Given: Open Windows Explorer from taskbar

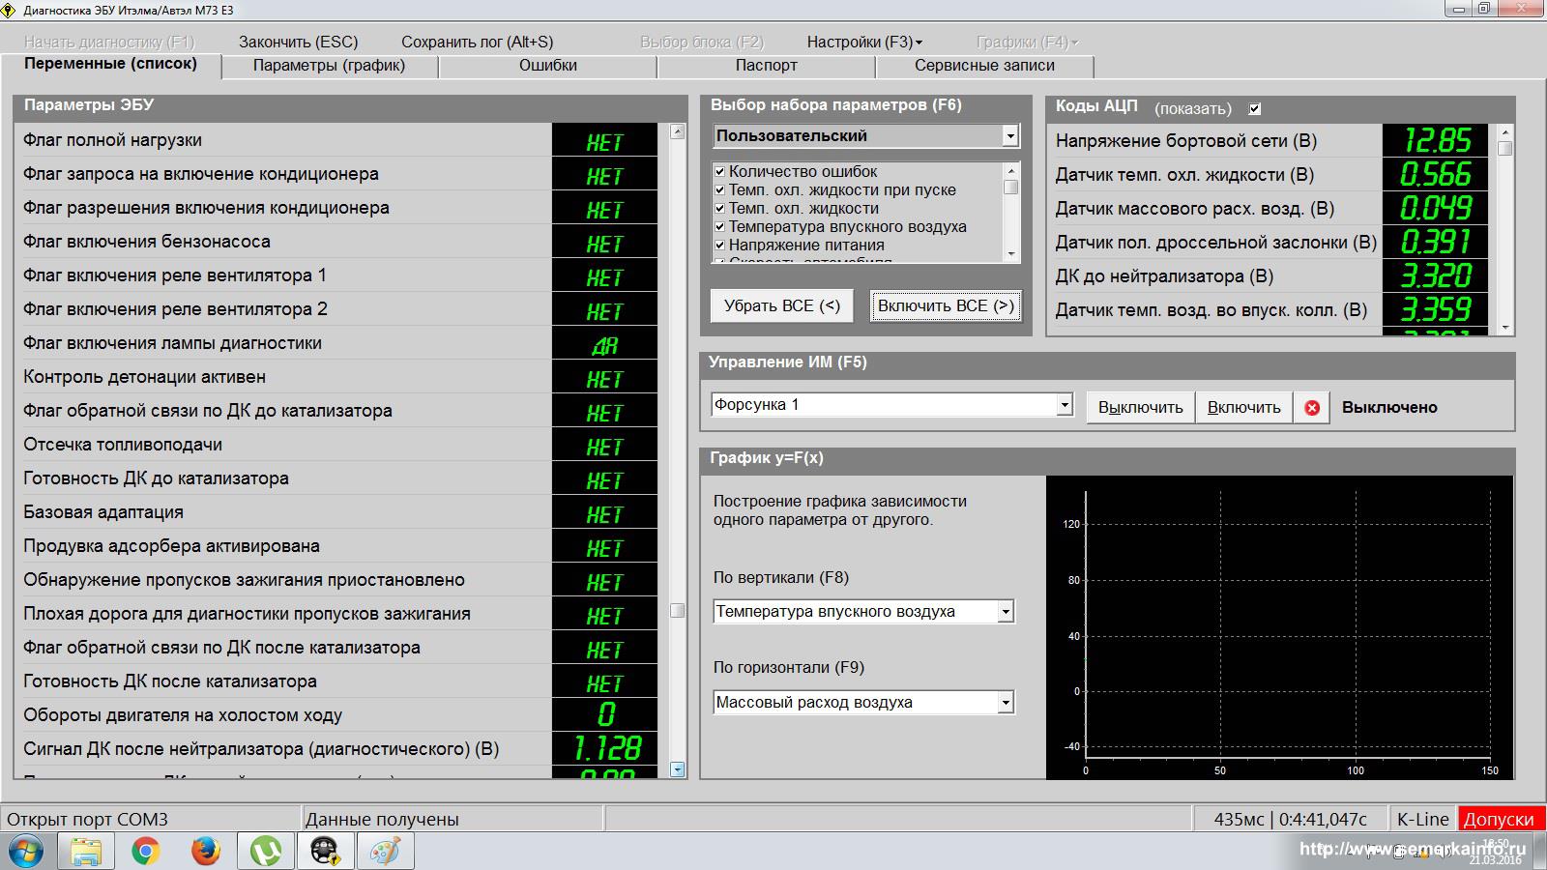Looking at the screenshot, I should 86,852.
